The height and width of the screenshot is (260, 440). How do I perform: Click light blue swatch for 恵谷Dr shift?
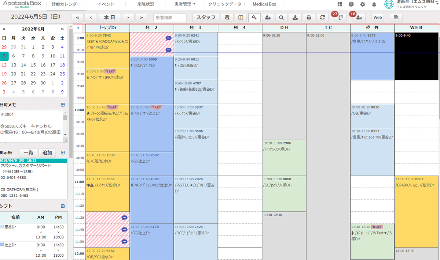2,226
